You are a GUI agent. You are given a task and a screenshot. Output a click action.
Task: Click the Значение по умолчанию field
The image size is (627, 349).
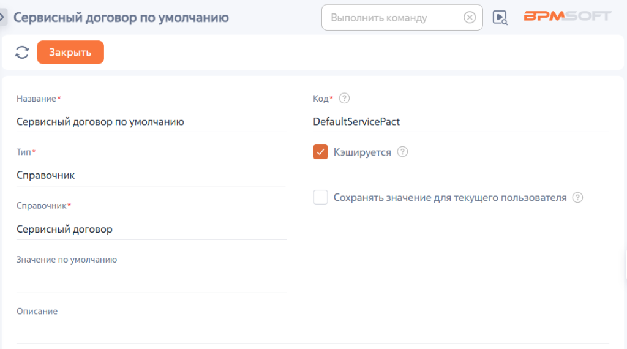click(152, 282)
